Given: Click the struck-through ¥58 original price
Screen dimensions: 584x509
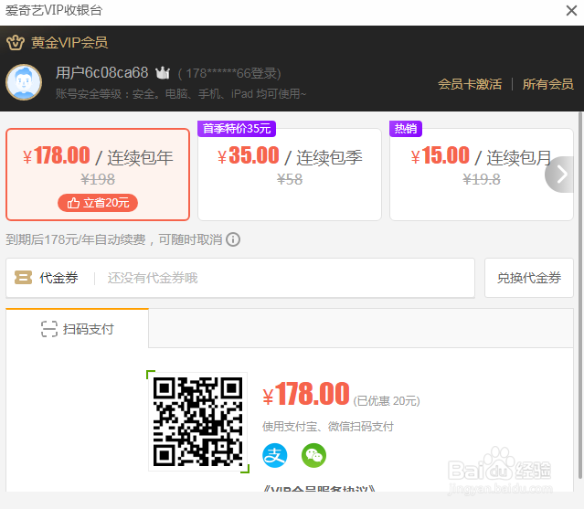Looking at the screenshot, I should tap(290, 179).
